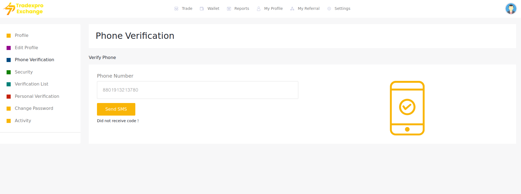Open the Profile sidebar item
The image size is (521, 194).
coord(22,35)
